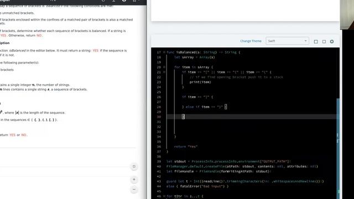Screen dimensions: 354x199
Task: Click line number 30 in the gutter
Action: pos(159,117)
